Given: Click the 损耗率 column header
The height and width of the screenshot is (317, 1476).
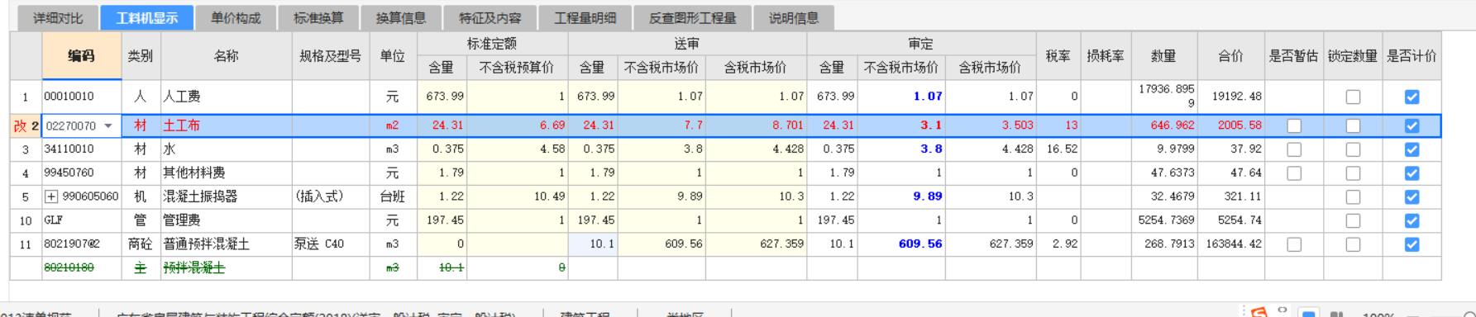Looking at the screenshot, I should [1106, 56].
